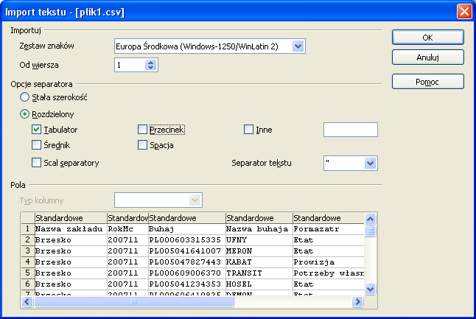
Task: Click the cell PL005041641007
Action: click(x=186, y=251)
